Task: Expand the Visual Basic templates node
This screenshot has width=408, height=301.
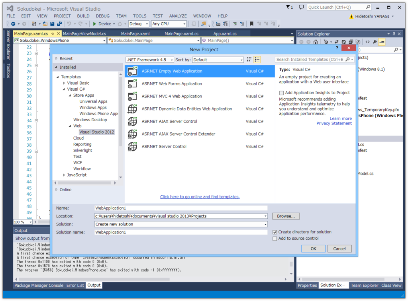Action: point(64,83)
